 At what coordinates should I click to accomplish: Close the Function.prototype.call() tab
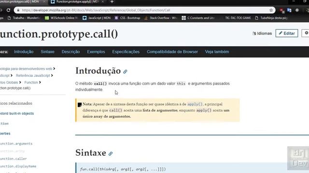point(44,1)
